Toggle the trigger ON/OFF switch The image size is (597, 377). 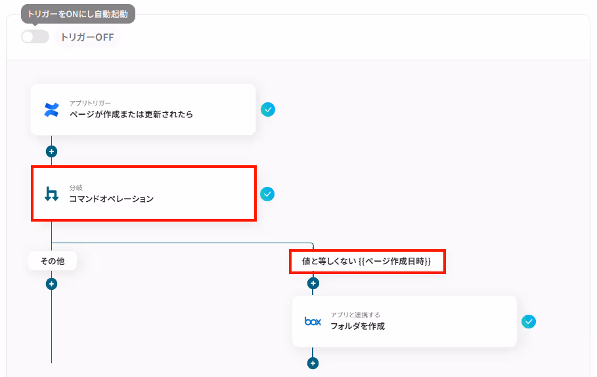coord(35,37)
